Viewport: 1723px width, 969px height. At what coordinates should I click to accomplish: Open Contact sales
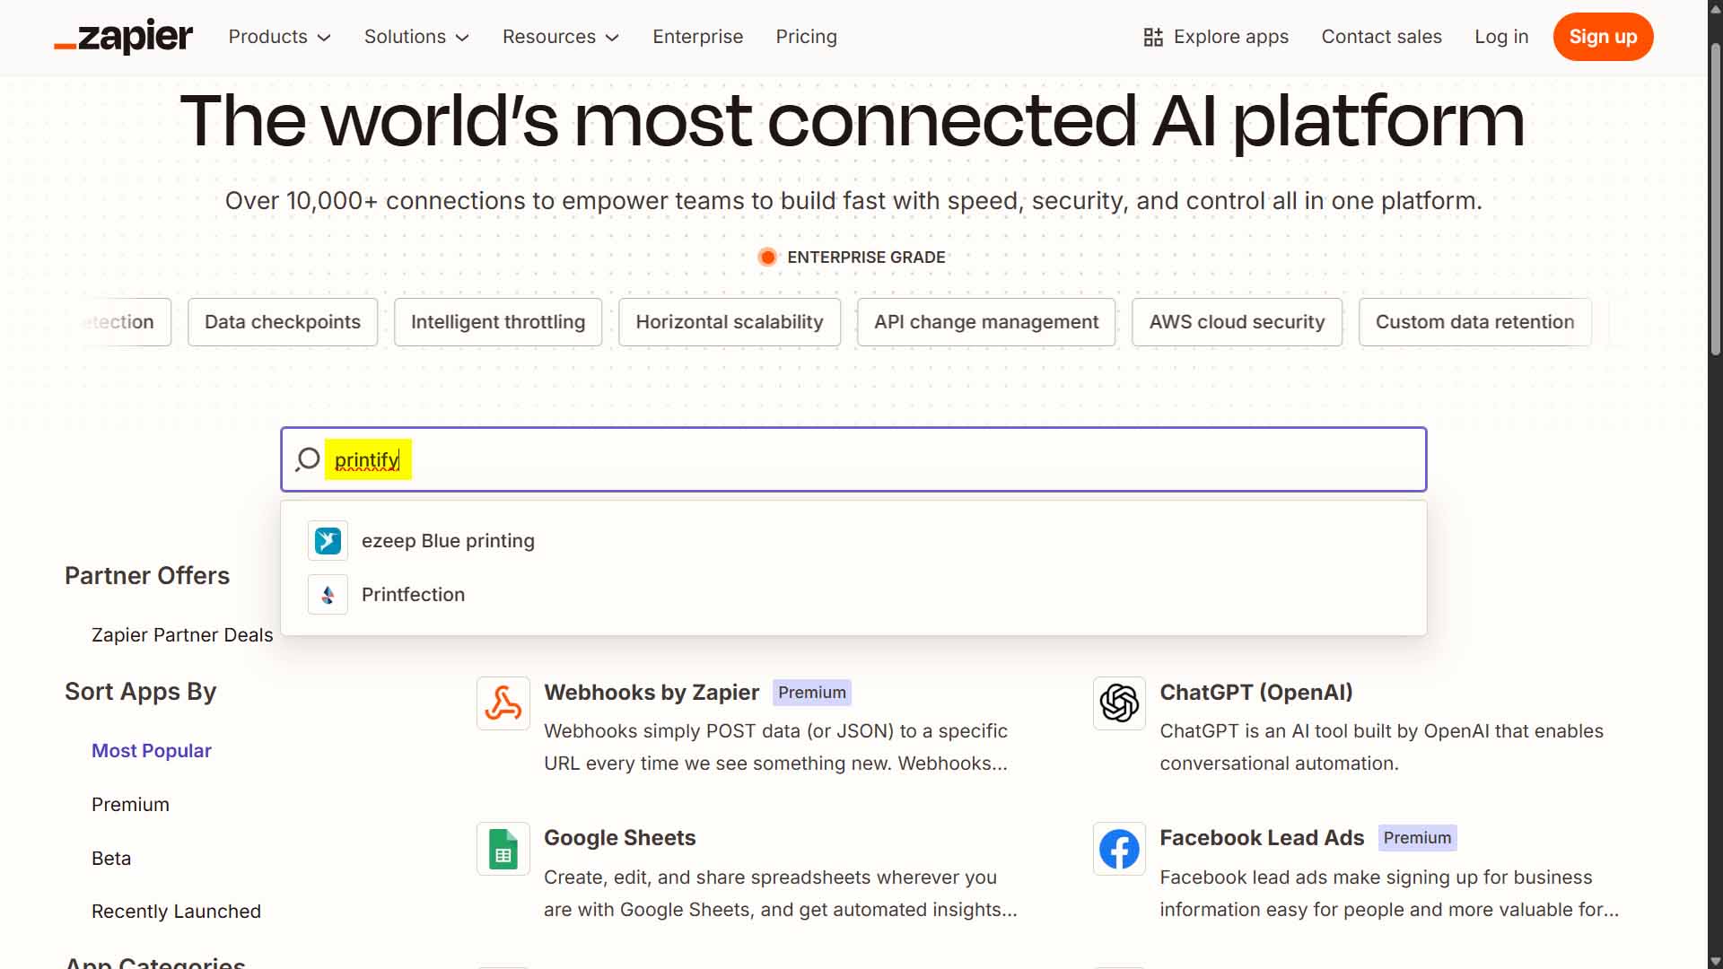click(x=1381, y=37)
